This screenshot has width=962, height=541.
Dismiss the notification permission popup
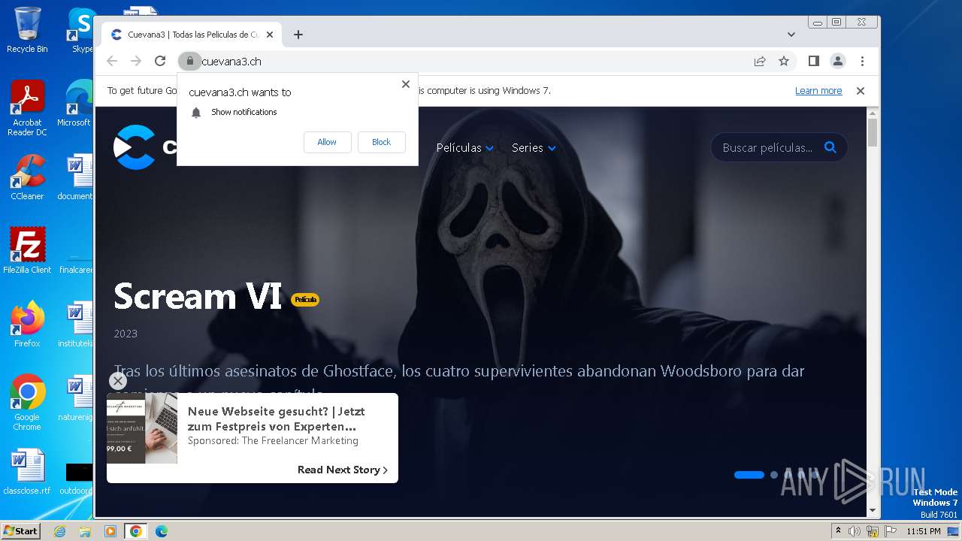point(406,84)
